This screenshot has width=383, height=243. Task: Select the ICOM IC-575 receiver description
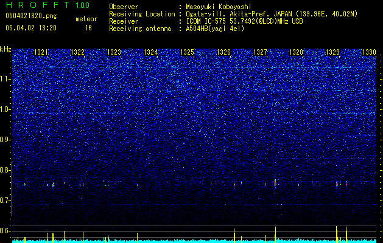[245, 21]
